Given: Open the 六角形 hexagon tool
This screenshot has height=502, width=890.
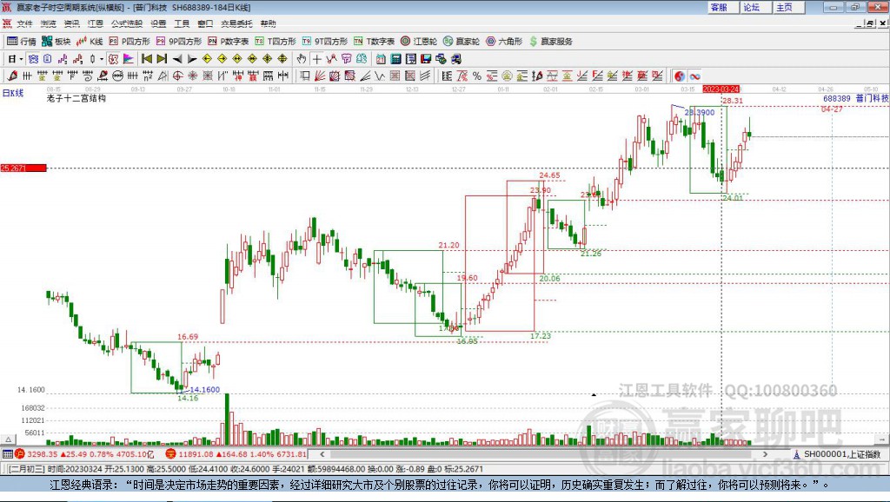Looking at the screenshot, I should [x=504, y=42].
